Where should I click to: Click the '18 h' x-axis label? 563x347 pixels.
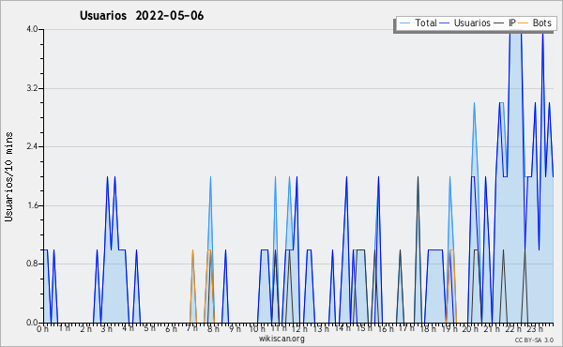pyautogui.click(x=428, y=329)
